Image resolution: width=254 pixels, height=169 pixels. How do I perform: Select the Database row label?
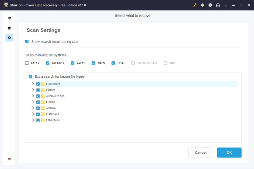[x=52, y=114]
